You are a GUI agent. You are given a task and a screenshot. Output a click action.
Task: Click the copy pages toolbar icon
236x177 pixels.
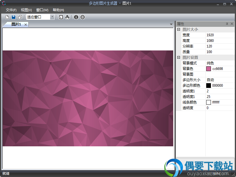pos(20,17)
